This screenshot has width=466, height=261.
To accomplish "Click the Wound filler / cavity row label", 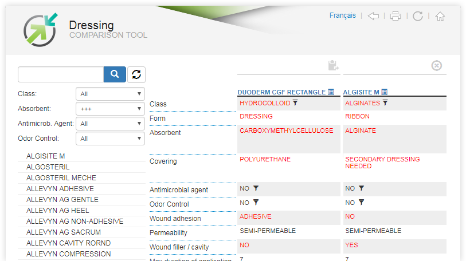I will (179, 247).
